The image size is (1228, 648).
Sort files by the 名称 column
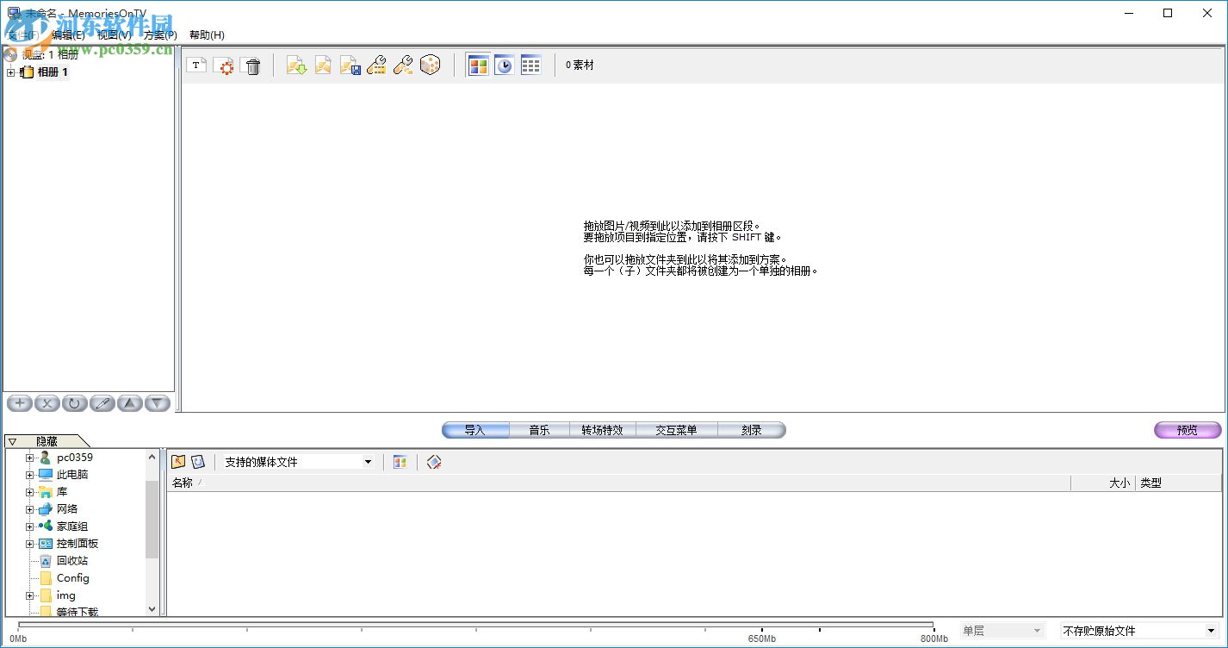pos(619,483)
